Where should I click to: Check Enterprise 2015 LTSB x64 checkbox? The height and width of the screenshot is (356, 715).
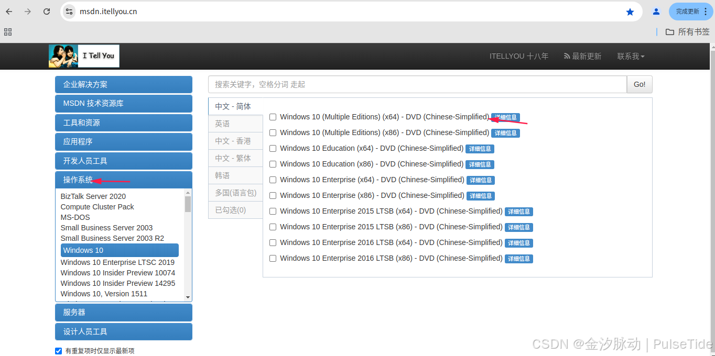coord(273,212)
